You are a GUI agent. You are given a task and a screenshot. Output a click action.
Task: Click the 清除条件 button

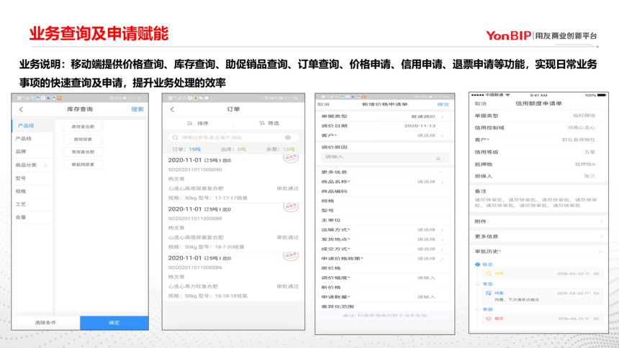(x=45, y=323)
